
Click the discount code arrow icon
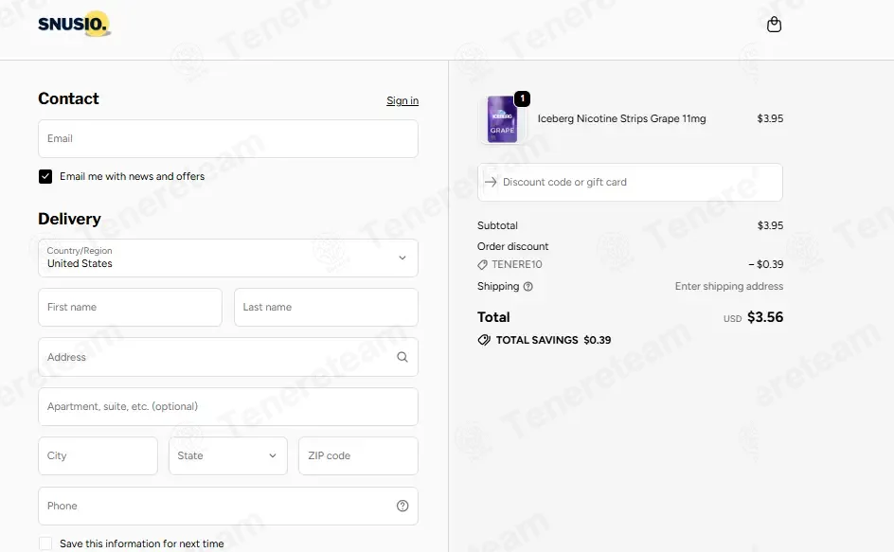pos(491,182)
